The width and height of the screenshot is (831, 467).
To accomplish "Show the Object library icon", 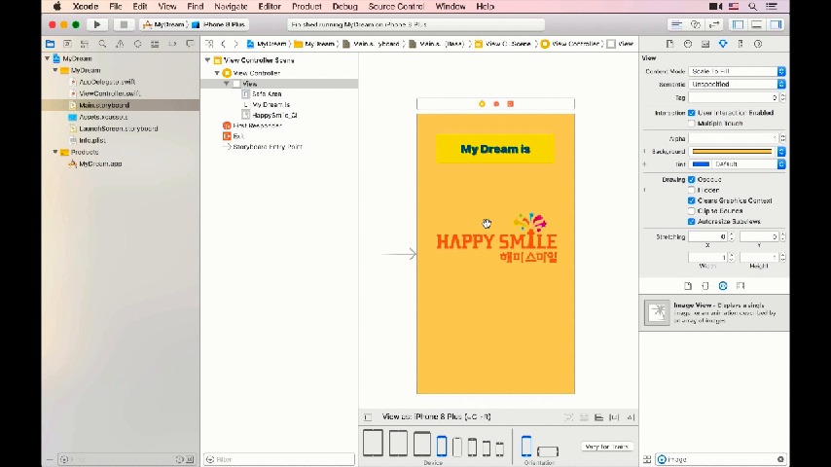I will 723,286.
